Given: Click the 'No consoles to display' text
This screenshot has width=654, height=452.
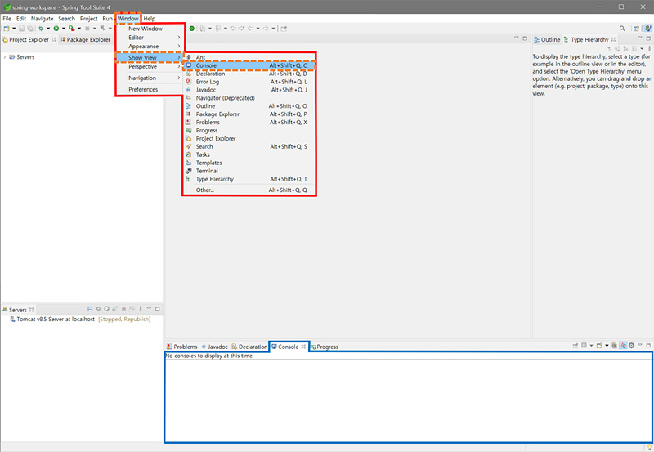Looking at the screenshot, I should pyautogui.click(x=209, y=356).
